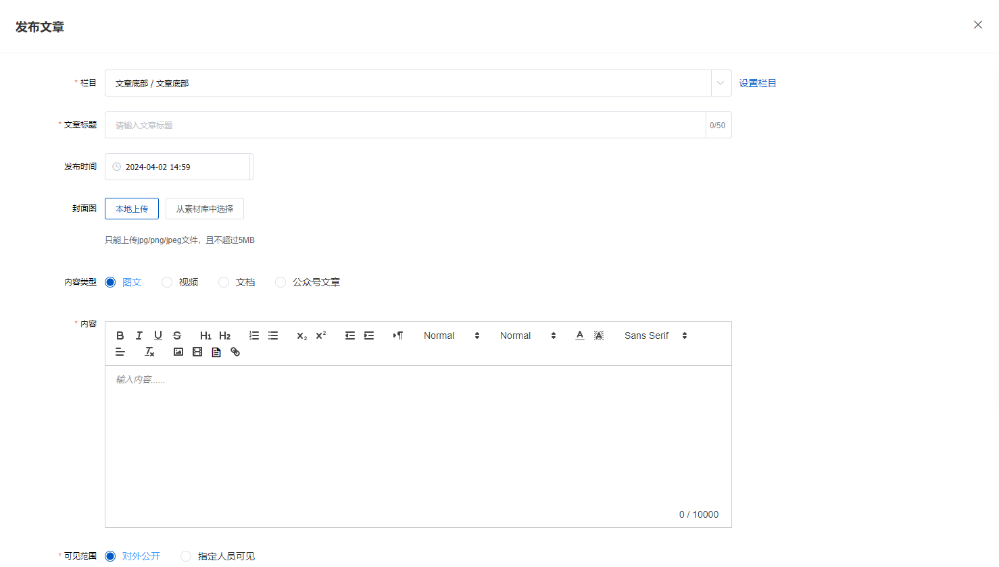Select 指定人员可见 visibility option

click(x=186, y=556)
